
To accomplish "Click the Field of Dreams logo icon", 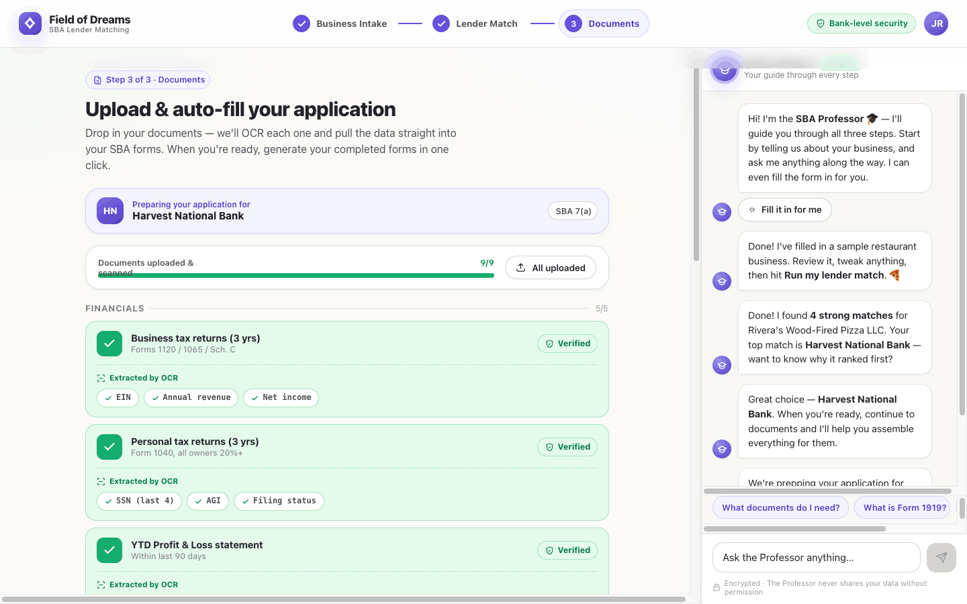I will tap(30, 23).
